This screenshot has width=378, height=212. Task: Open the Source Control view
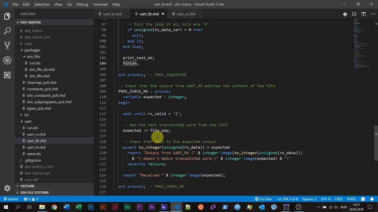tap(7, 44)
